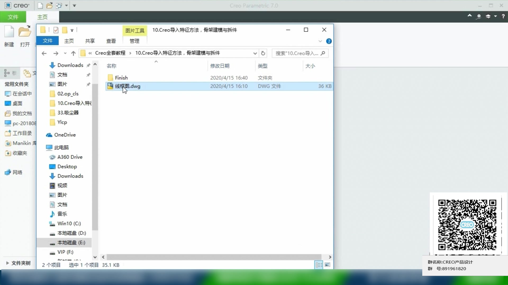
Task: Sort by 类型 column header
Action: tap(262, 66)
